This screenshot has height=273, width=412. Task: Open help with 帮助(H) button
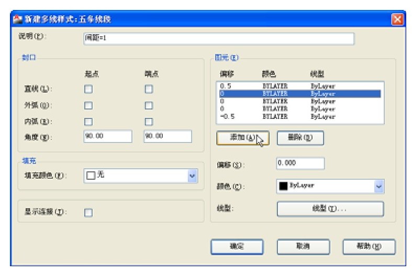click(x=369, y=247)
